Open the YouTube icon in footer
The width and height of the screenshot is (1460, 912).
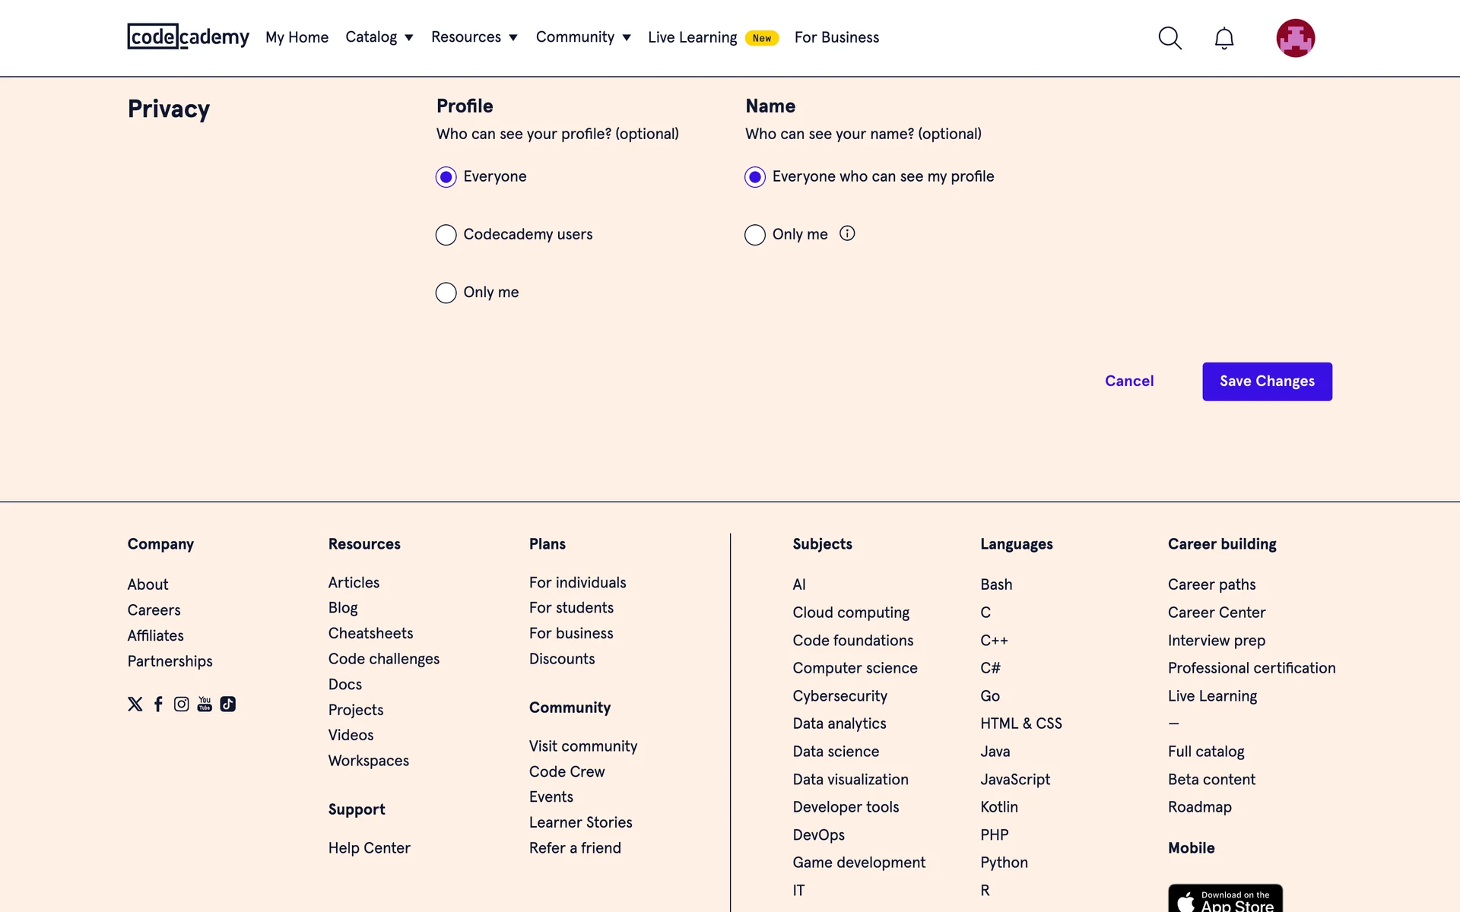click(x=205, y=705)
